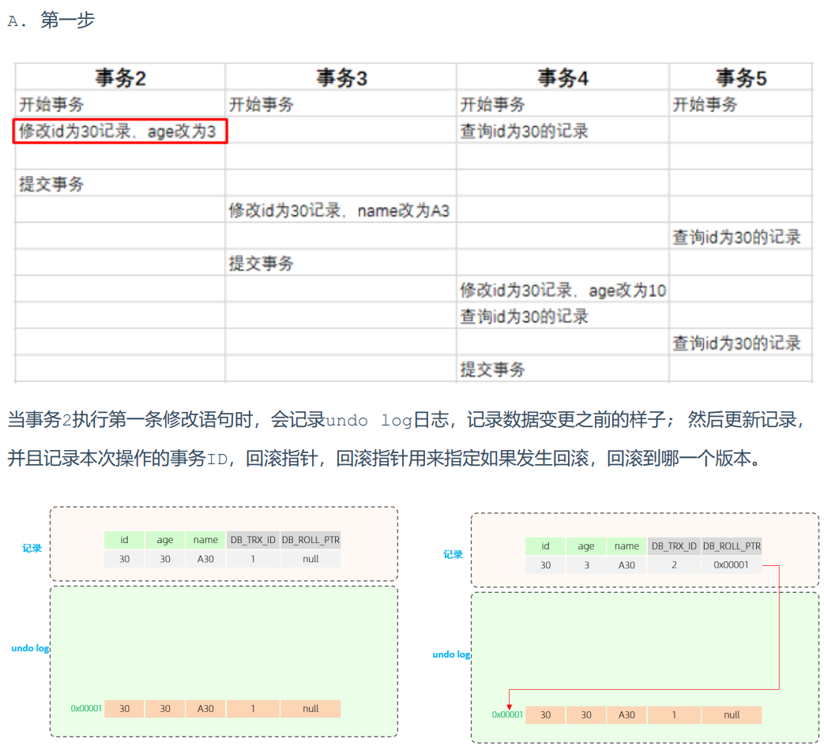This screenshot has width=824, height=746.
Task: Click value "1" in the left undo log row
Action: [x=253, y=708]
